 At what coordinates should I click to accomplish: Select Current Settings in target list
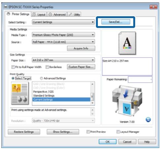point(61,99)
